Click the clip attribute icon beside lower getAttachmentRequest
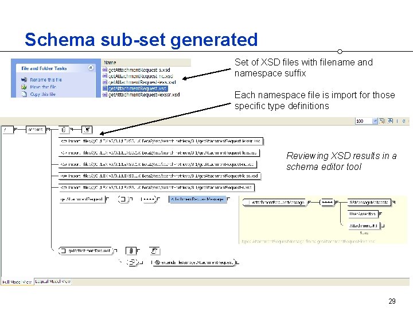 [x=131, y=251]
